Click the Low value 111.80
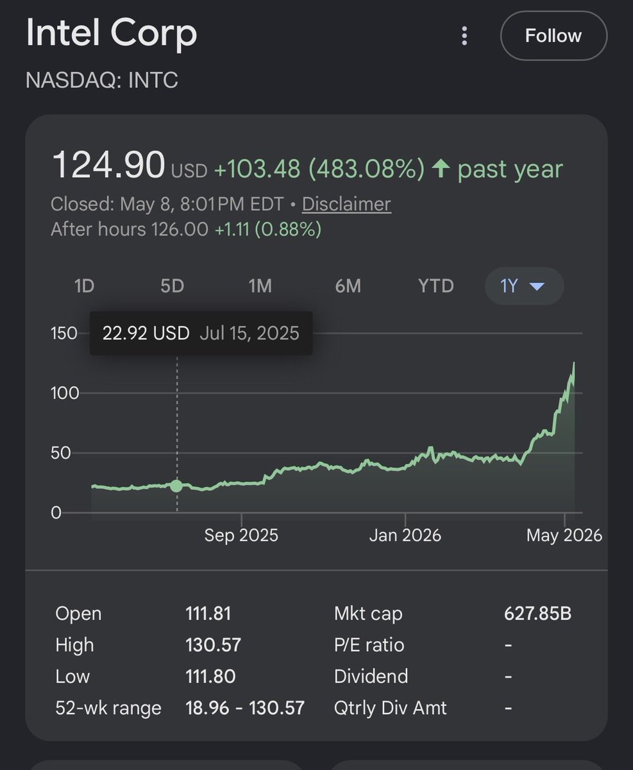Viewport: 633px width, 770px height. [210, 676]
